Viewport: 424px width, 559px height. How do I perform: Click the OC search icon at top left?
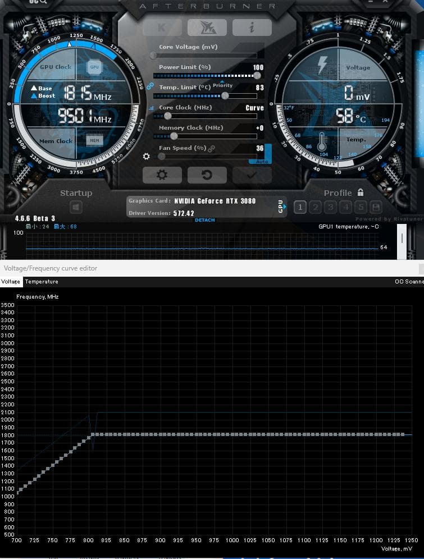[38, 2]
